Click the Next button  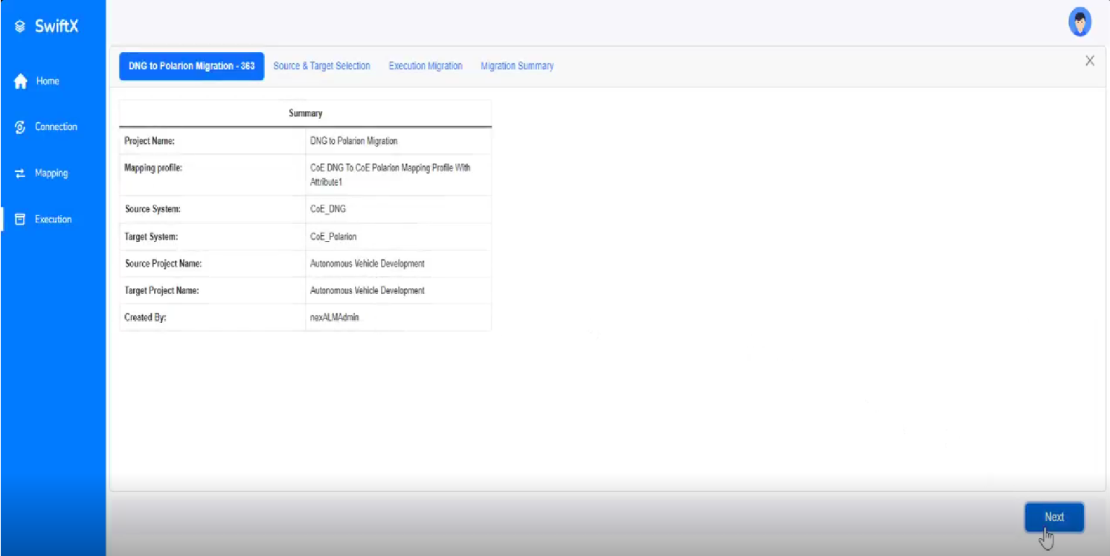coord(1054,517)
